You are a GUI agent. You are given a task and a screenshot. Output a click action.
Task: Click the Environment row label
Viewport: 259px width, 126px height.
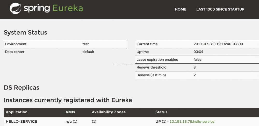[x=16, y=44]
